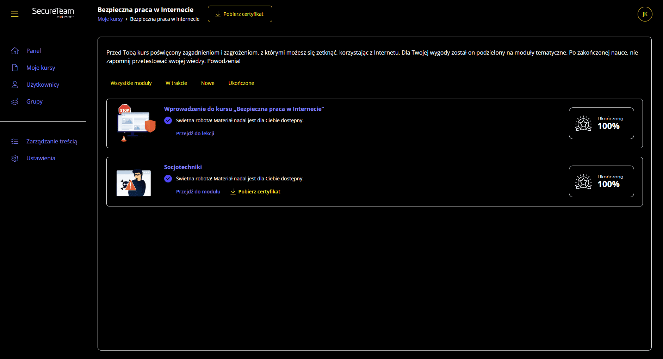Screen dimensions: 663x359
Task: Go to Moje kursy in sidebar
Action: tap(41, 68)
